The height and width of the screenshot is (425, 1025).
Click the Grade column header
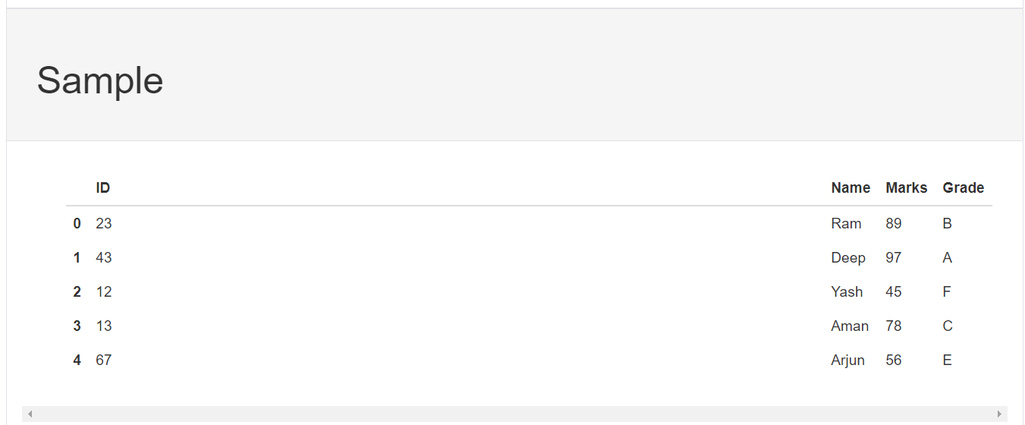click(x=963, y=188)
